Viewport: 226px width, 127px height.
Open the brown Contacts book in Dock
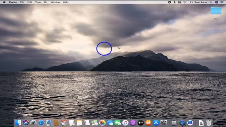coord(56,123)
